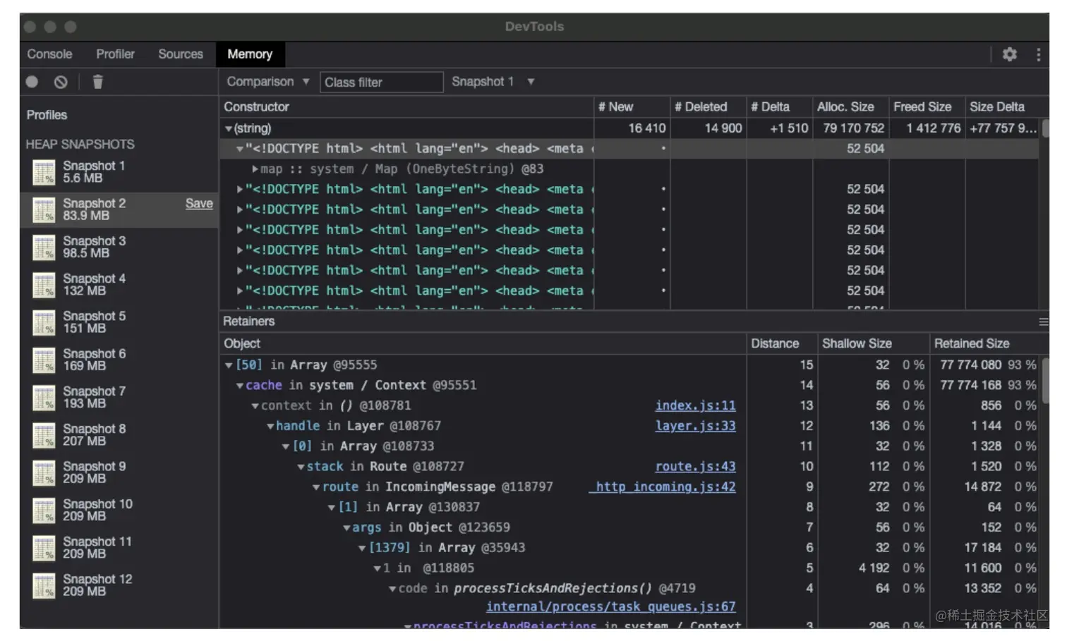Click the constructor table vertical scrollbar
The image size is (1067, 641).
(1045, 128)
